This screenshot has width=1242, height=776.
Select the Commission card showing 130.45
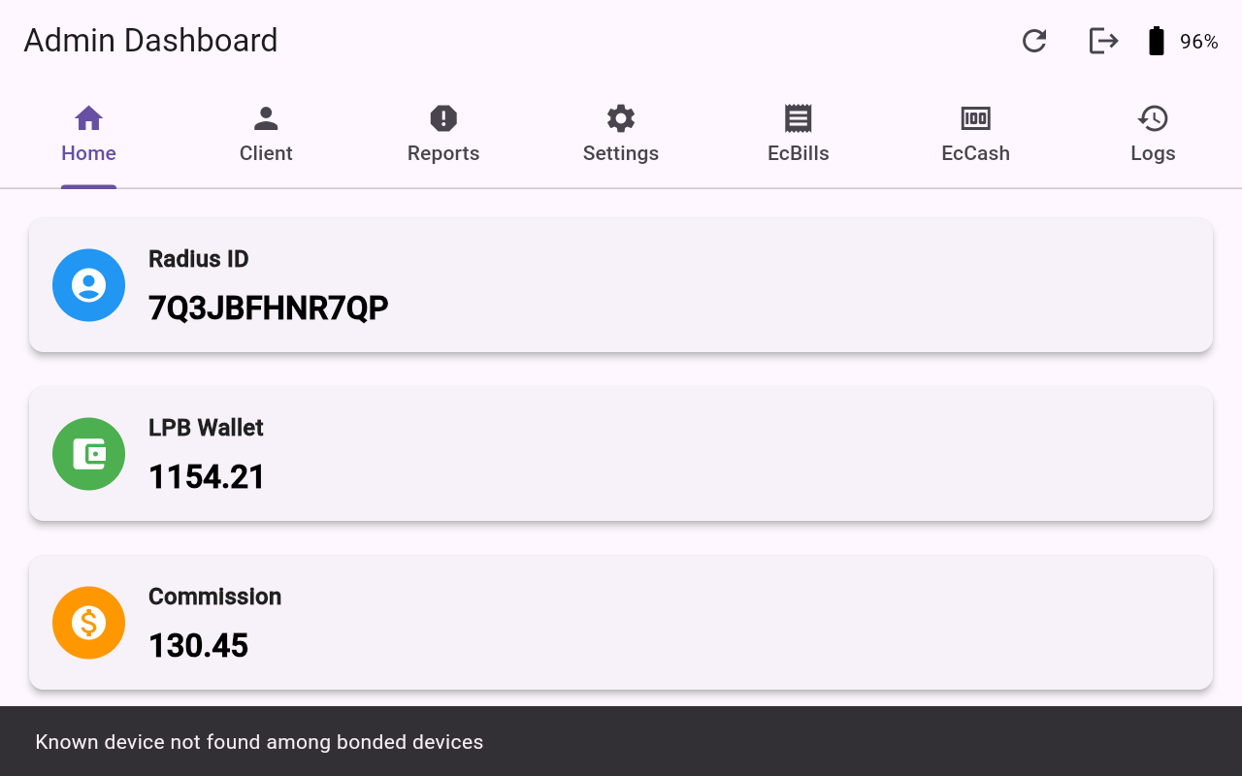[x=621, y=623]
